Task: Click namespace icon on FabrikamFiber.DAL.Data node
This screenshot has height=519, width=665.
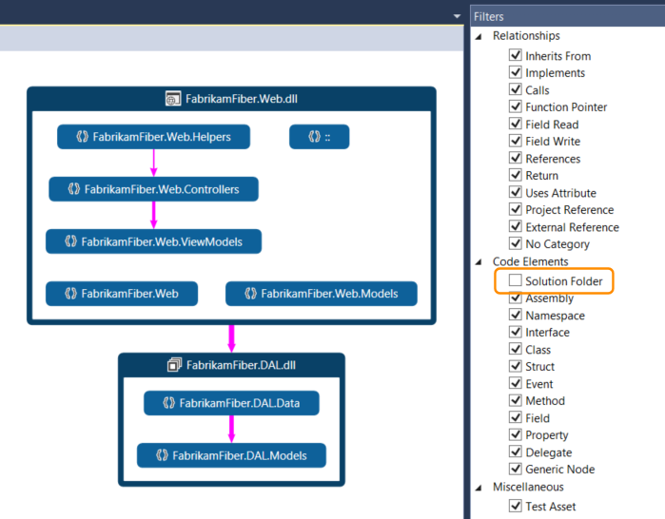Action: click(167, 404)
